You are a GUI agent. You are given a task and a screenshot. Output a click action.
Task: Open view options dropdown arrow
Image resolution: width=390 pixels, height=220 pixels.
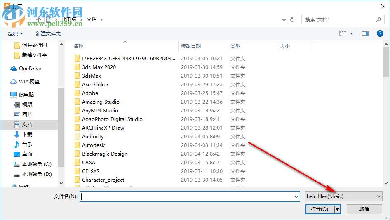351,33
